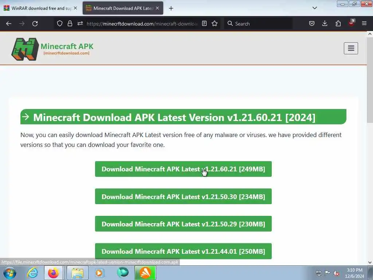Image resolution: width=373 pixels, height=280 pixels.
Task: Open the Windows Start menu
Action: pyautogui.click(x=9, y=273)
